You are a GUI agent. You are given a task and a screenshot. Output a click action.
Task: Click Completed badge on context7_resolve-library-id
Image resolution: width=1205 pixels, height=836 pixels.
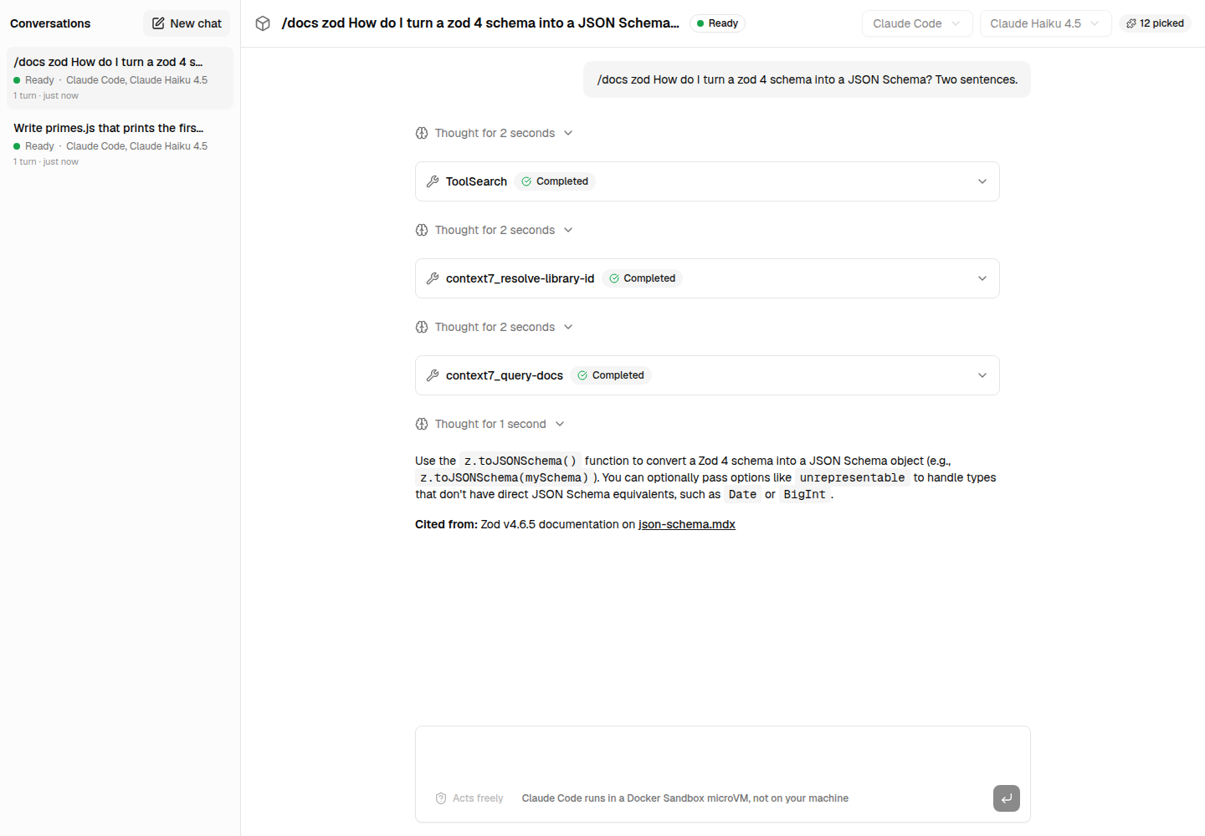click(x=642, y=278)
